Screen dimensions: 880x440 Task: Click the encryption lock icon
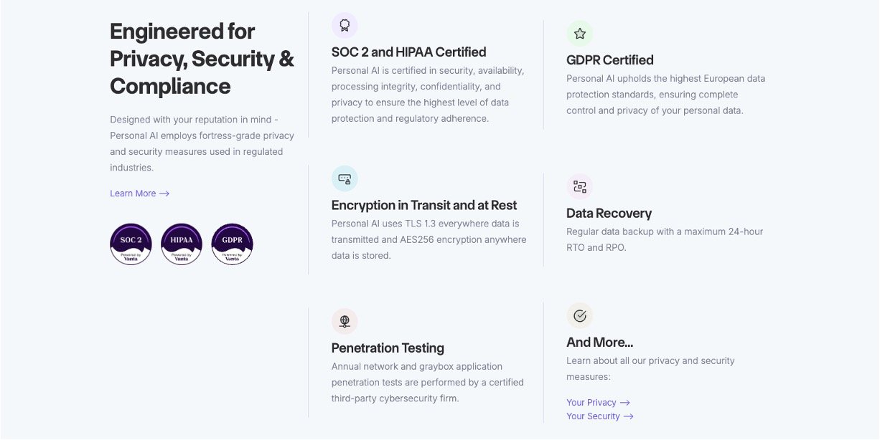pyautogui.click(x=345, y=179)
